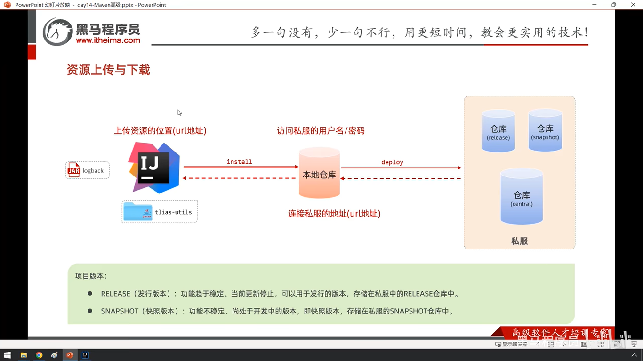Advance to next slide arrow

[564, 344]
